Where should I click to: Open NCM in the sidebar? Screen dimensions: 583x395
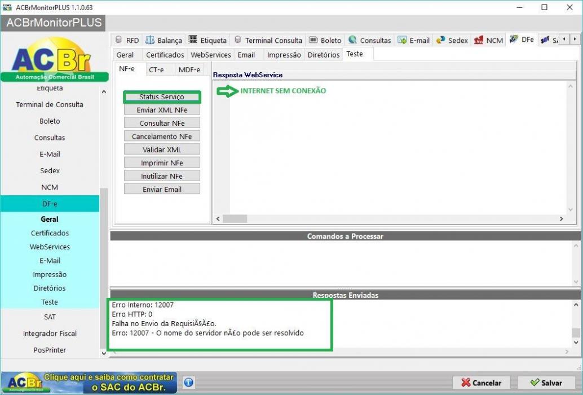[x=50, y=187]
